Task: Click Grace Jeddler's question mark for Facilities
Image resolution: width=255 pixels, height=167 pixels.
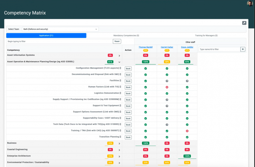Action: coord(187,81)
